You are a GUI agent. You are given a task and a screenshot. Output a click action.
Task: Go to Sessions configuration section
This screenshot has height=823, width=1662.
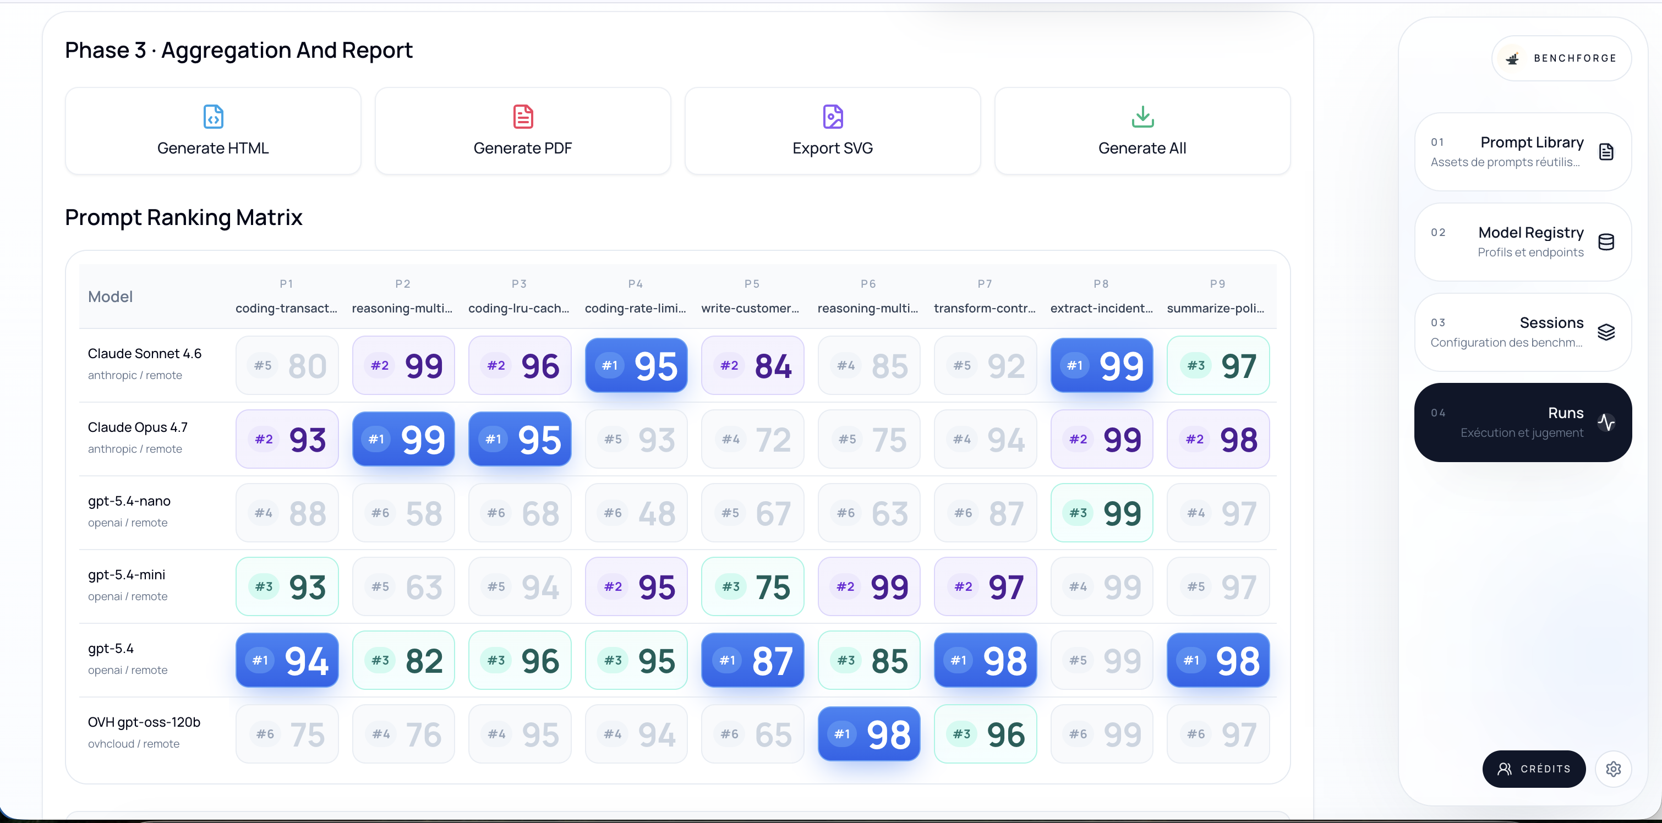(1523, 332)
